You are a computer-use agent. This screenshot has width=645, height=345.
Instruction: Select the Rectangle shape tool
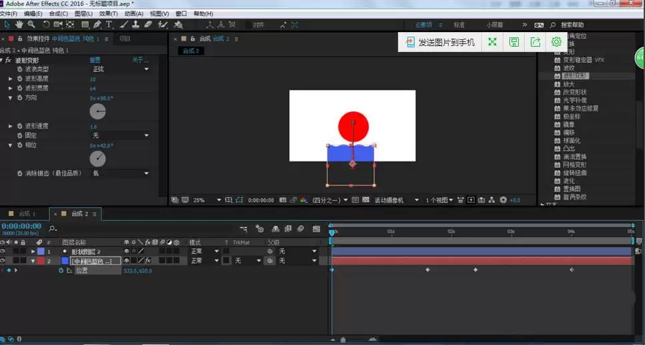(x=85, y=25)
